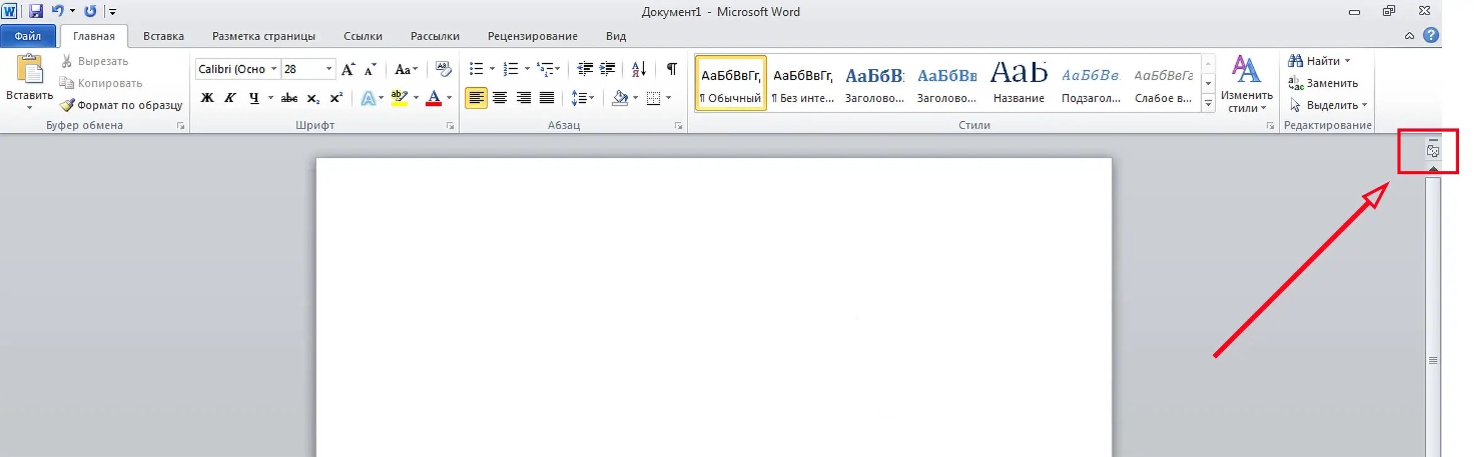Enable center text alignment
Screen dimensions: 1474x457
click(500, 98)
